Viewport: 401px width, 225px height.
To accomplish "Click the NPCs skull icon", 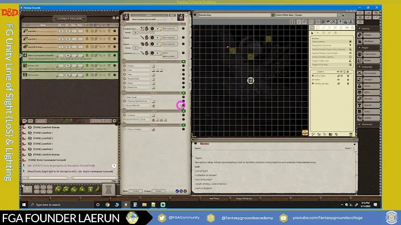I will (360, 92).
